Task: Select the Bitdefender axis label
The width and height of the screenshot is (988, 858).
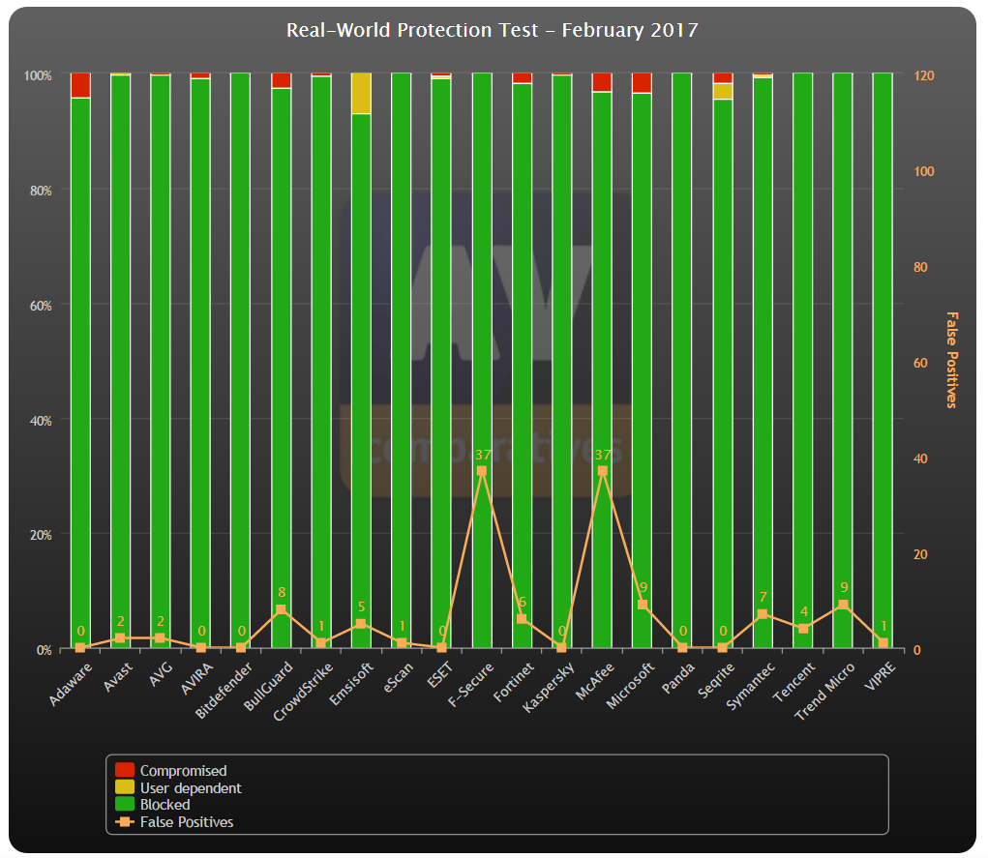Action: pos(224,690)
